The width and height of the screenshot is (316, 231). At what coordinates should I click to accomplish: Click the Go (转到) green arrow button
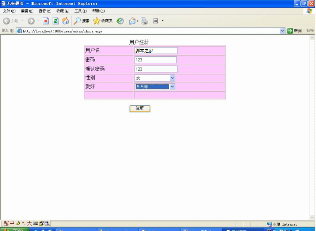point(294,31)
